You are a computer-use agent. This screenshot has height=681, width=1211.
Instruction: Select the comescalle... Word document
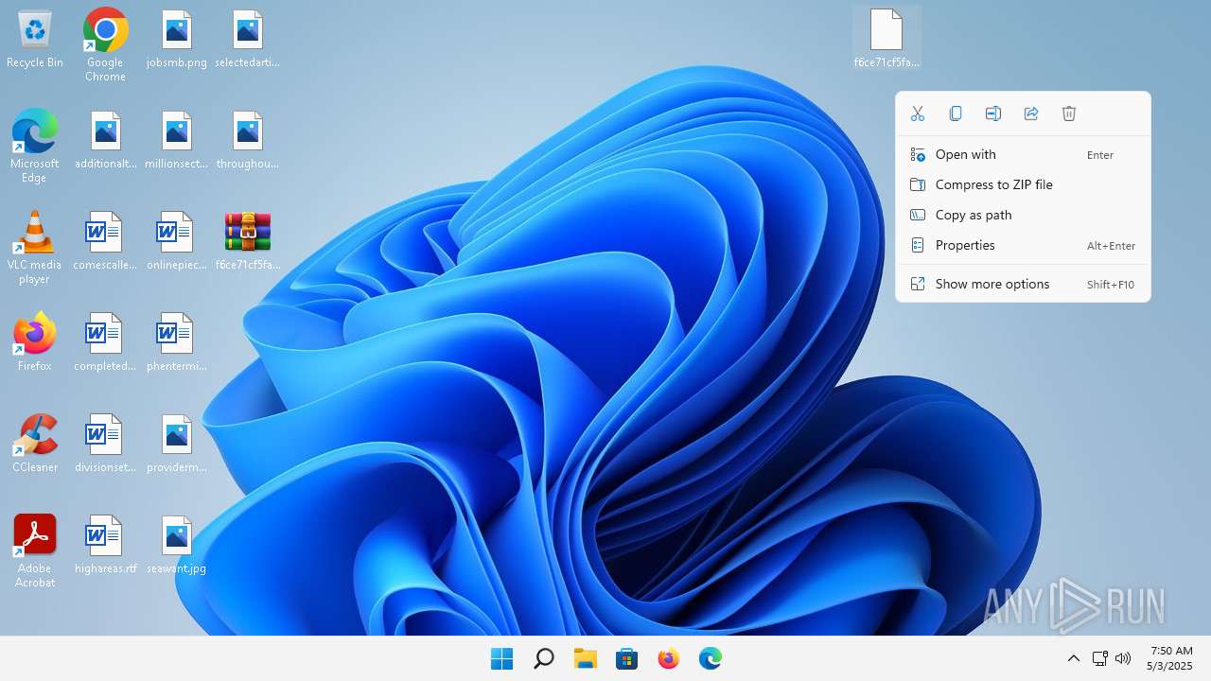105,242
